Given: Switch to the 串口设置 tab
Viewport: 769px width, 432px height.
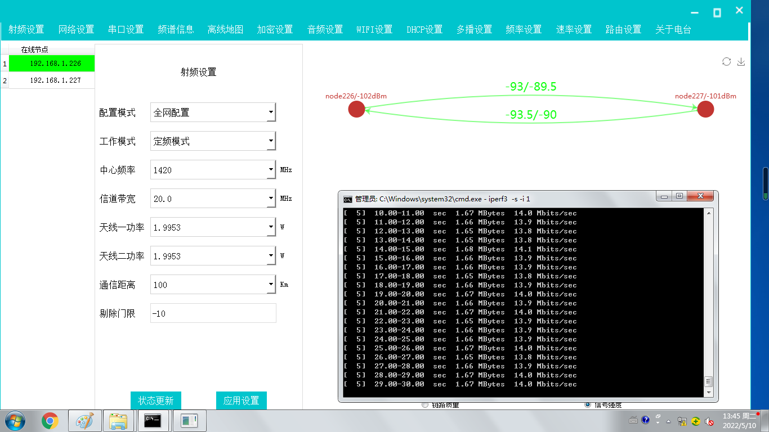Looking at the screenshot, I should point(126,30).
